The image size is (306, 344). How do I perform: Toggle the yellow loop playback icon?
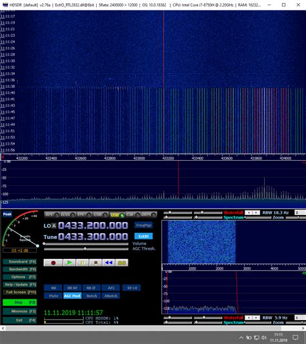pyautogui.click(x=122, y=263)
